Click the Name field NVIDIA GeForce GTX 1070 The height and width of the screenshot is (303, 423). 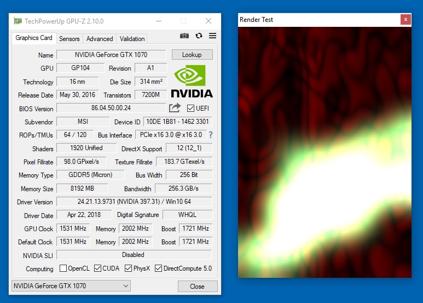click(x=111, y=55)
